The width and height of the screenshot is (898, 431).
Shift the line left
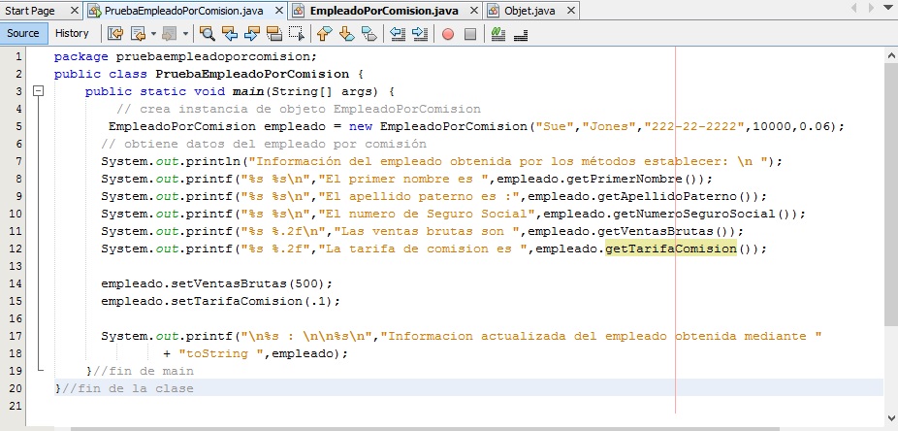click(x=397, y=34)
